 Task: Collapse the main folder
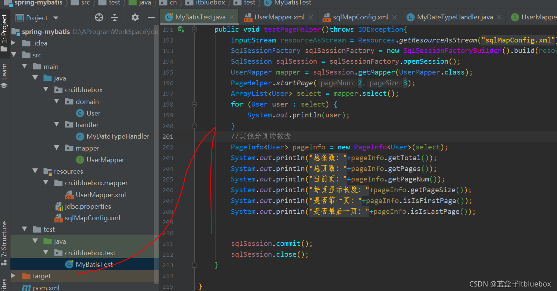[x=25, y=67]
